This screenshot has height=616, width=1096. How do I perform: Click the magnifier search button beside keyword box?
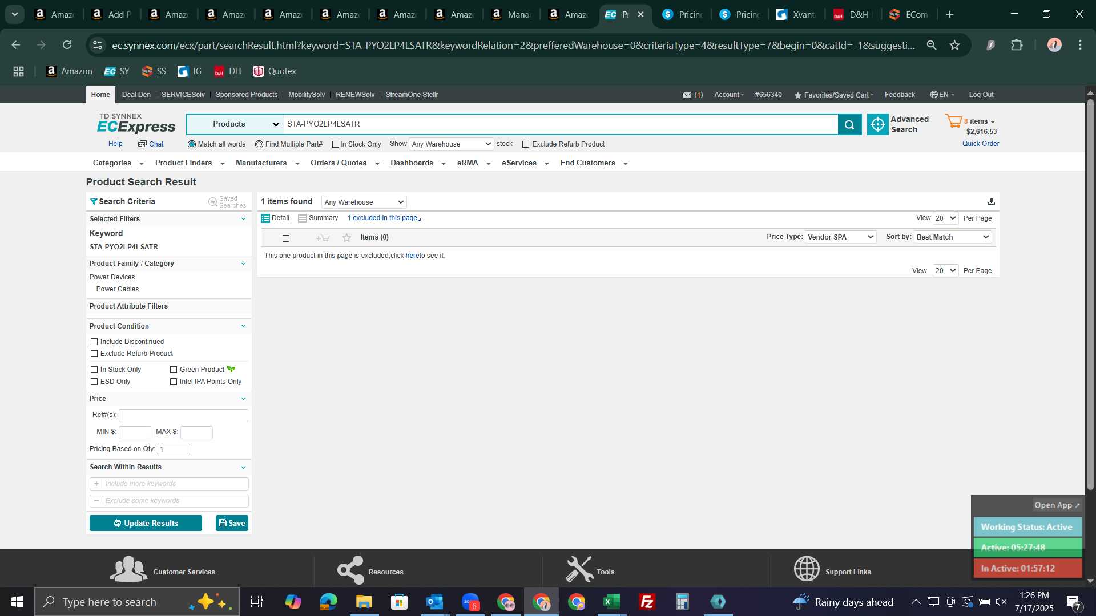point(849,124)
